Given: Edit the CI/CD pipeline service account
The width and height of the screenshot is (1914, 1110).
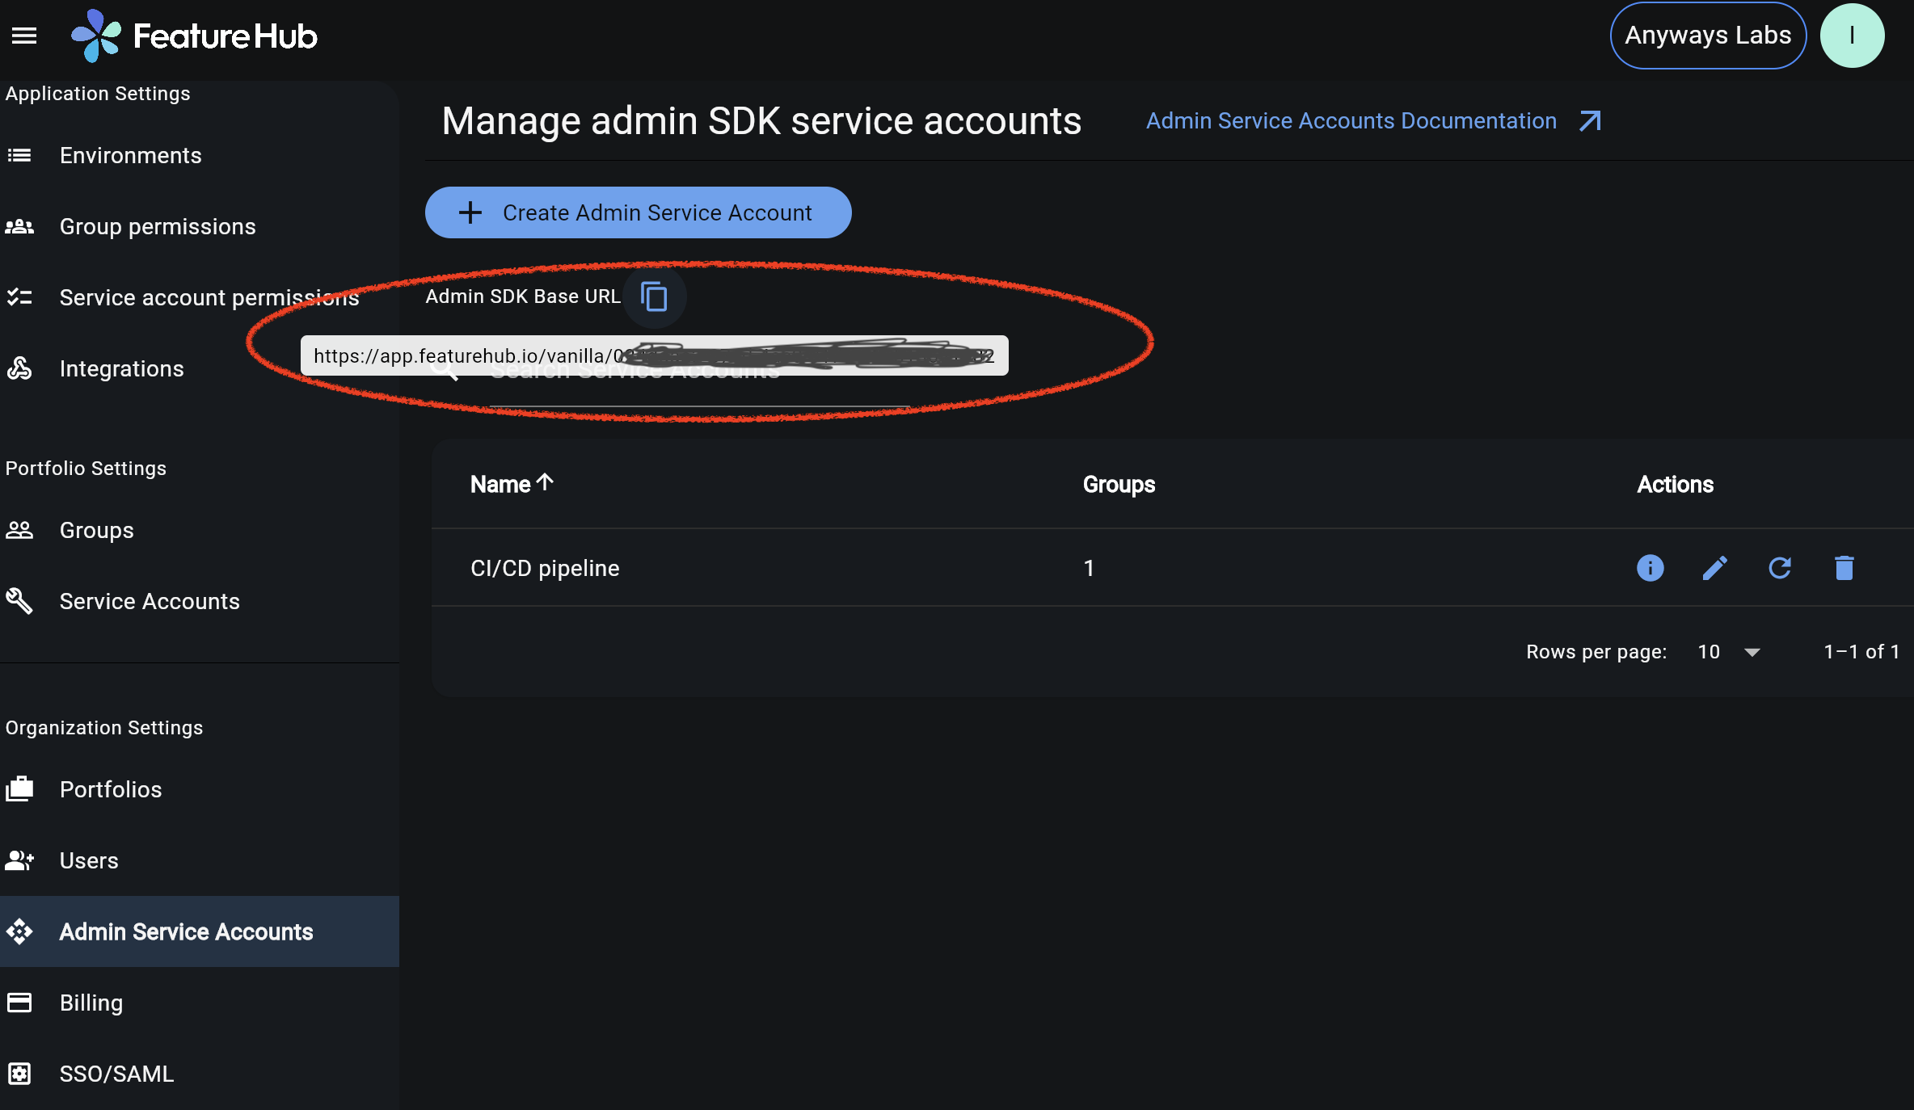Looking at the screenshot, I should (1715, 568).
